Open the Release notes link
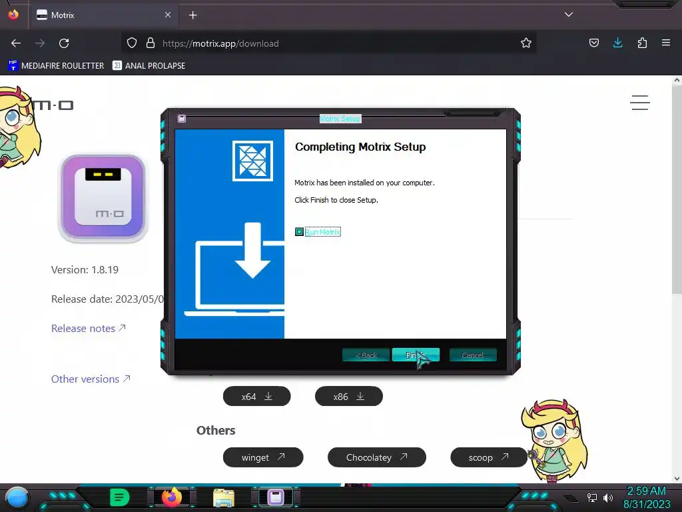 (89, 328)
